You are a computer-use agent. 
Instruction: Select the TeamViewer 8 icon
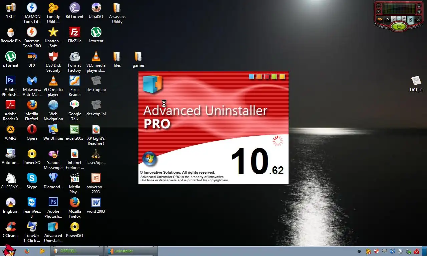(32, 208)
